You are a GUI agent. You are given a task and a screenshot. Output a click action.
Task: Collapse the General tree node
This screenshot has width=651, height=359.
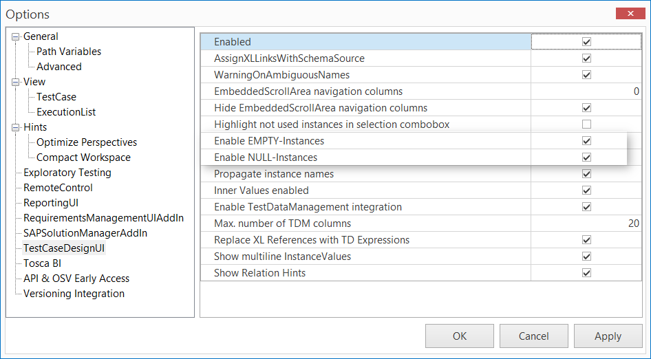click(x=16, y=36)
